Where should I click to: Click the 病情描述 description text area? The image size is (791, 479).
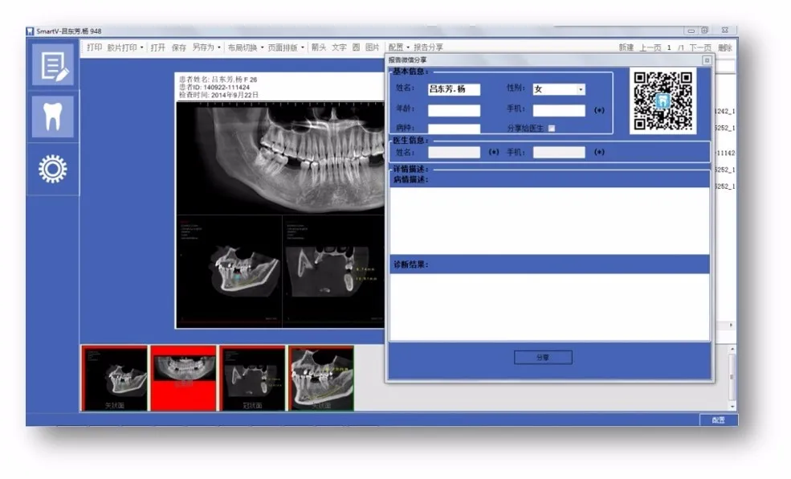[x=549, y=219]
